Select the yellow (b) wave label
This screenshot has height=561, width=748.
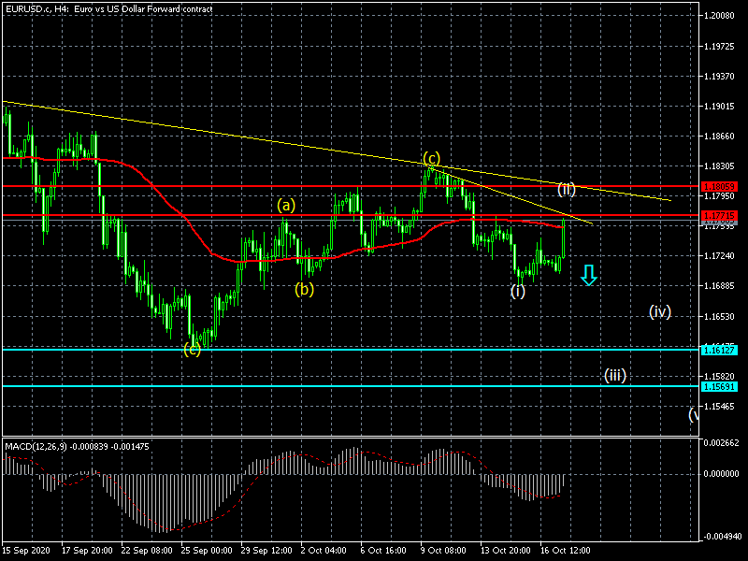coord(305,289)
